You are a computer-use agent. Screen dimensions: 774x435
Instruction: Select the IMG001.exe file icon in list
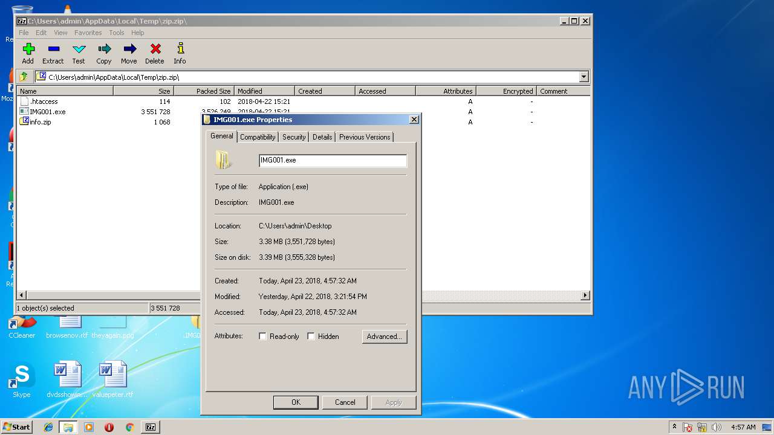[24, 112]
